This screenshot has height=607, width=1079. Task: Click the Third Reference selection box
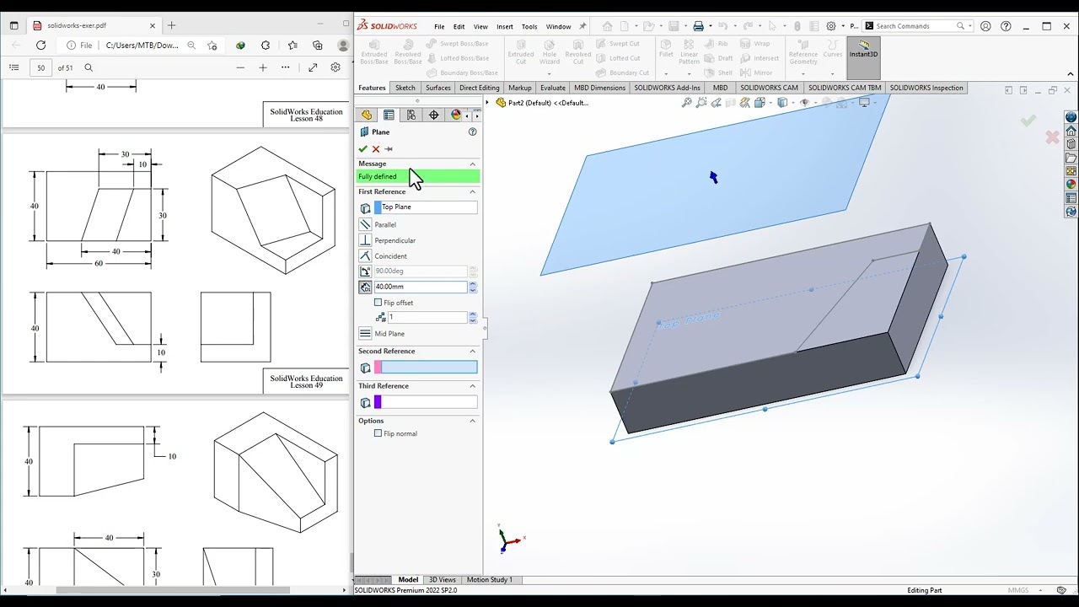(426, 402)
